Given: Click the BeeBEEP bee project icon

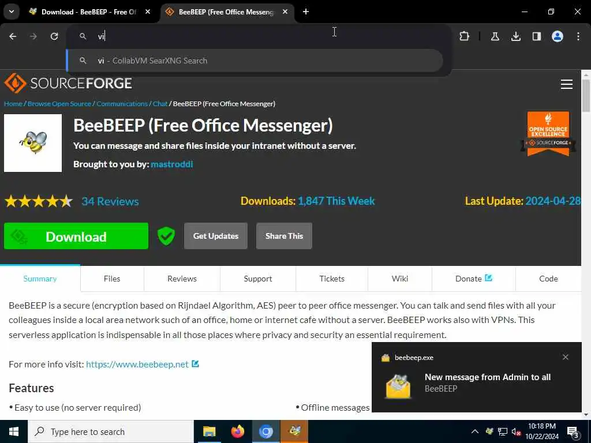Looking at the screenshot, I should (33, 143).
